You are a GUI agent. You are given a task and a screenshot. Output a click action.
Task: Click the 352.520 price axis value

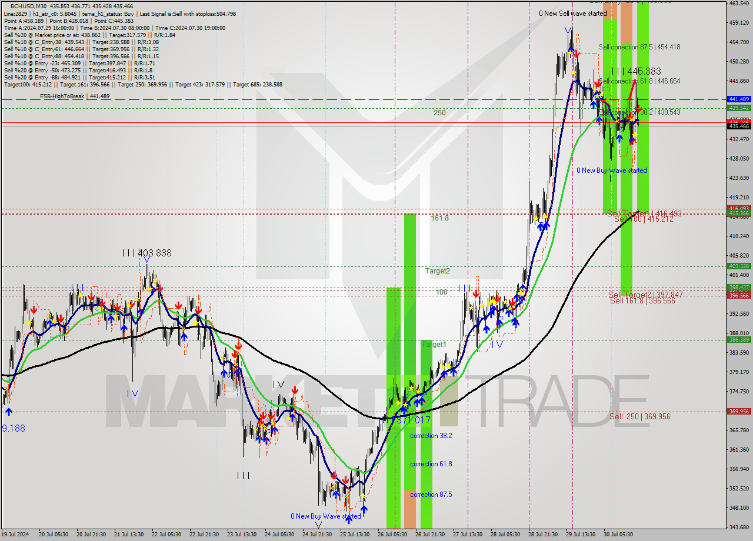(739, 488)
